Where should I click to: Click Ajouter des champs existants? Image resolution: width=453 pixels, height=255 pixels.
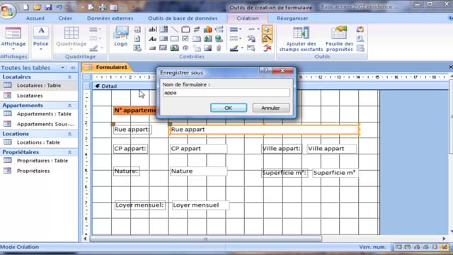tap(301, 39)
